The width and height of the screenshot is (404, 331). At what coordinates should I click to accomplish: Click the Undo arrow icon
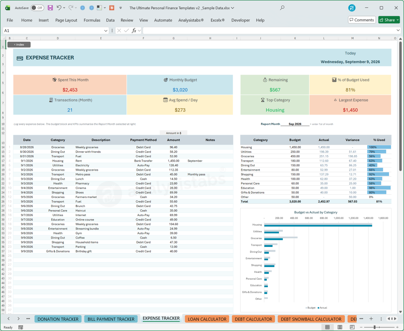[x=59, y=8]
